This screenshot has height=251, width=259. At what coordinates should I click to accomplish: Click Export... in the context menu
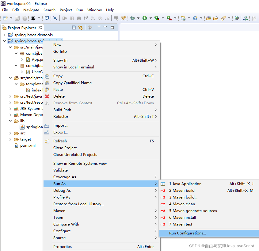coord(101,132)
